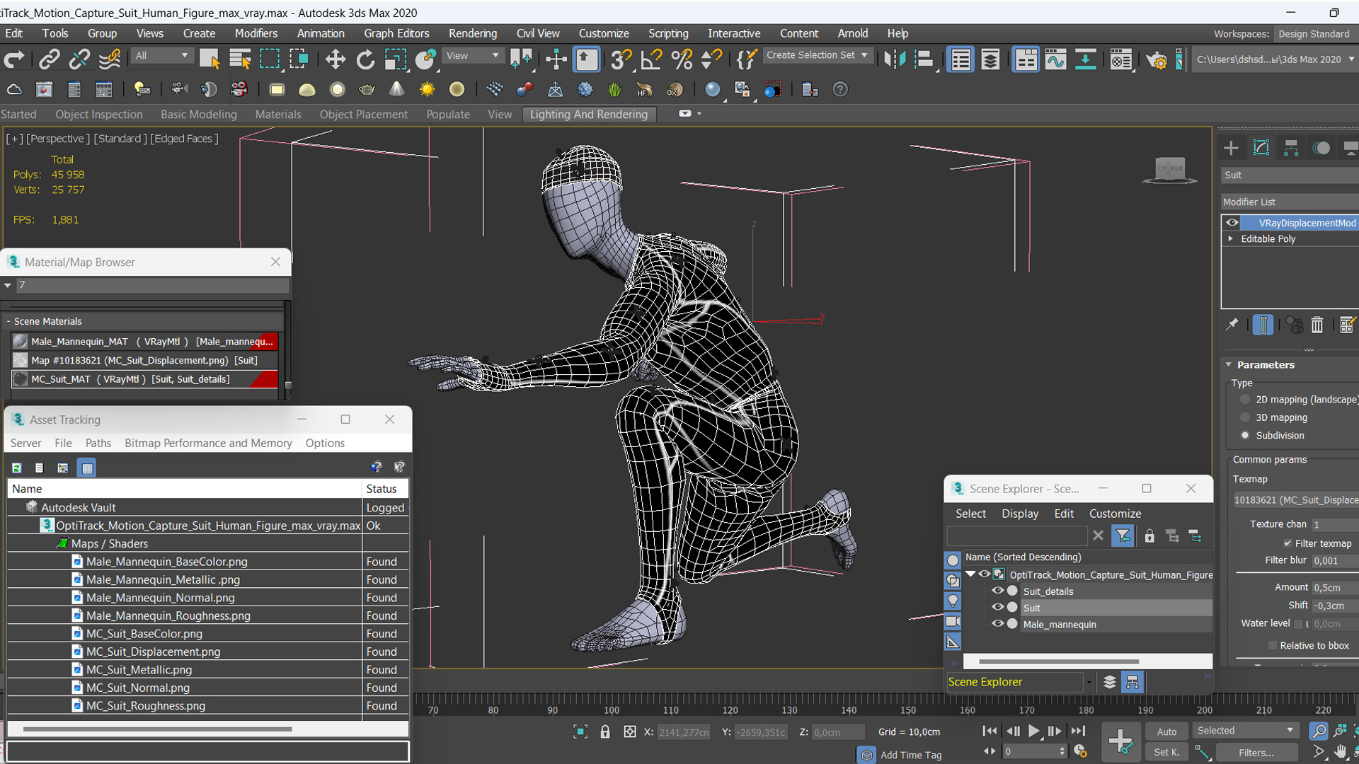The height and width of the screenshot is (764, 1359).
Task: Go to the end frame button
Action: (1078, 731)
